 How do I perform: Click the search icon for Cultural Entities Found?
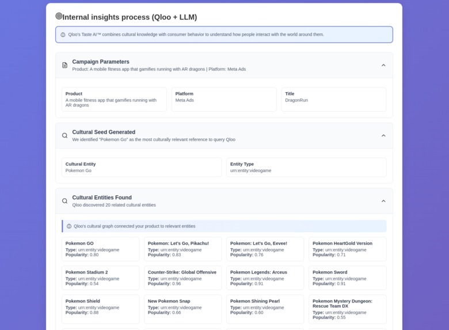click(65, 201)
